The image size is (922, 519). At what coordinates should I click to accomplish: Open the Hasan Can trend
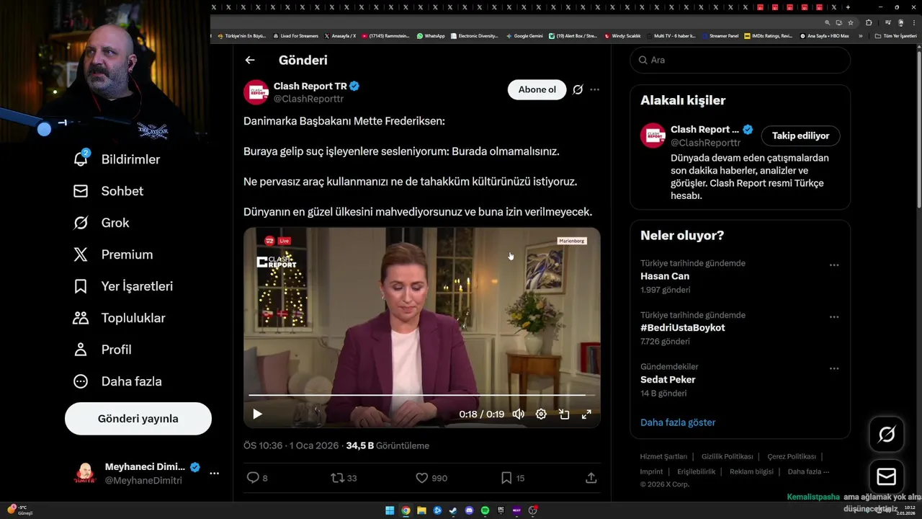665,276
